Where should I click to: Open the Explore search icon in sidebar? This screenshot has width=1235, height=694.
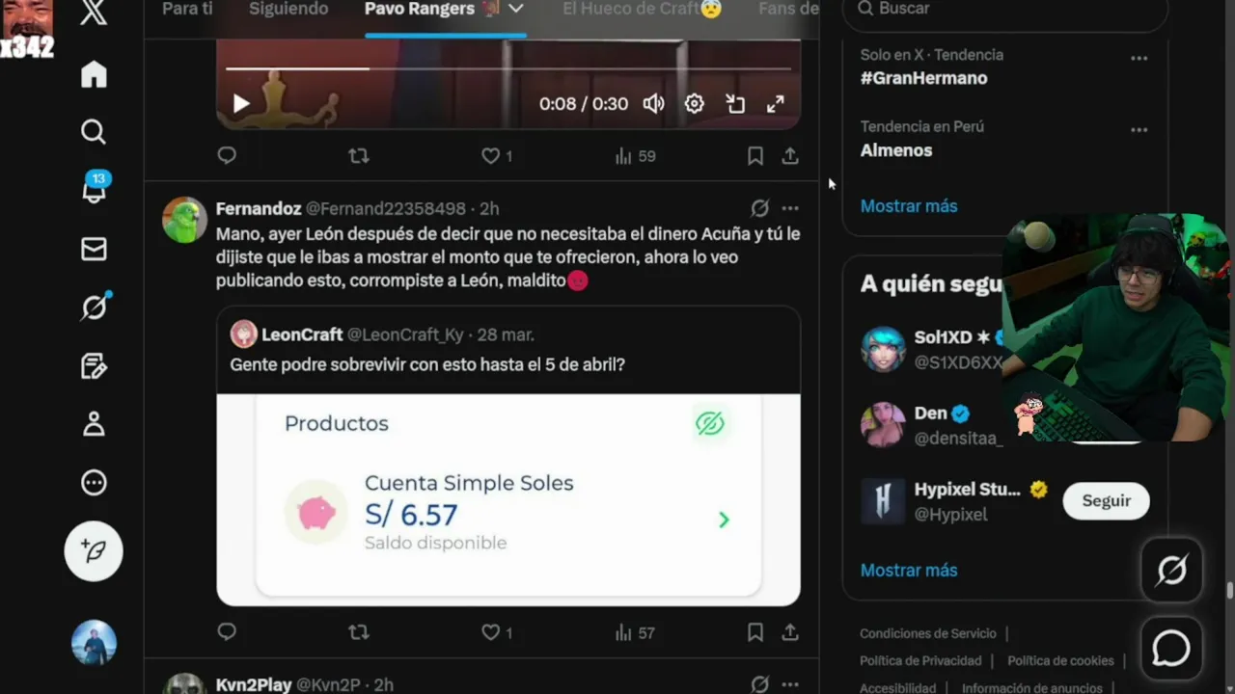[x=94, y=132]
